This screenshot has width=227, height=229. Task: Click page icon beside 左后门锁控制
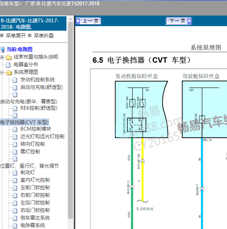[x=15, y=203]
